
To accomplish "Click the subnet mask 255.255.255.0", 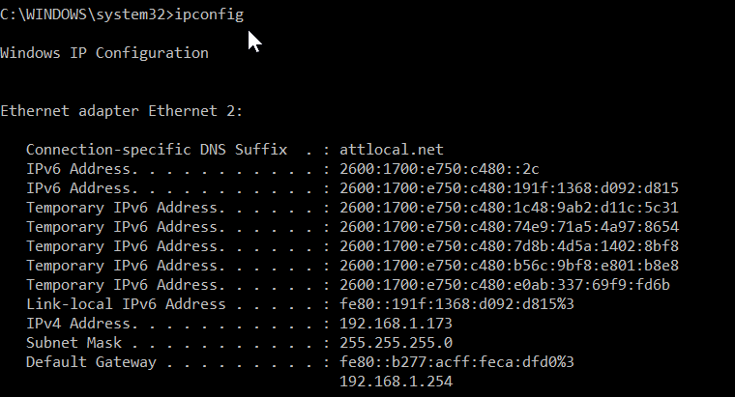I will (397, 343).
